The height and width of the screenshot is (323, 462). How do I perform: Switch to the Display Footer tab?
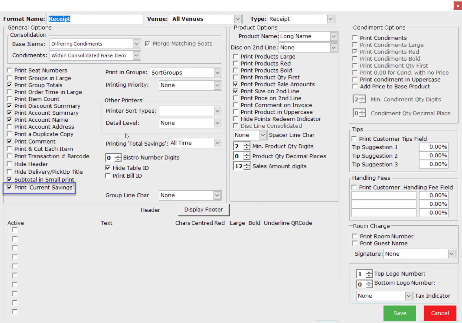(204, 210)
